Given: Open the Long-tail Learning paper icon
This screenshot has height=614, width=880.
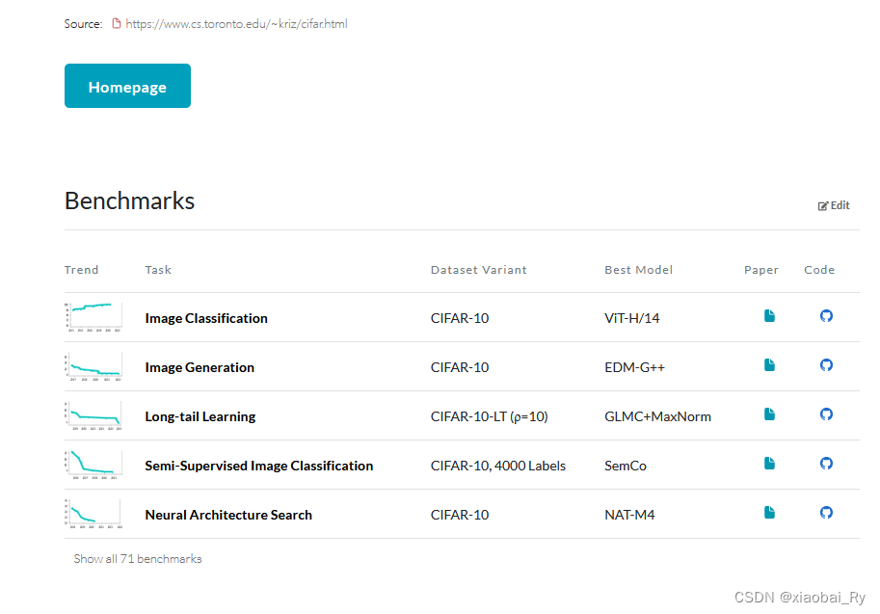Looking at the screenshot, I should pyautogui.click(x=769, y=414).
